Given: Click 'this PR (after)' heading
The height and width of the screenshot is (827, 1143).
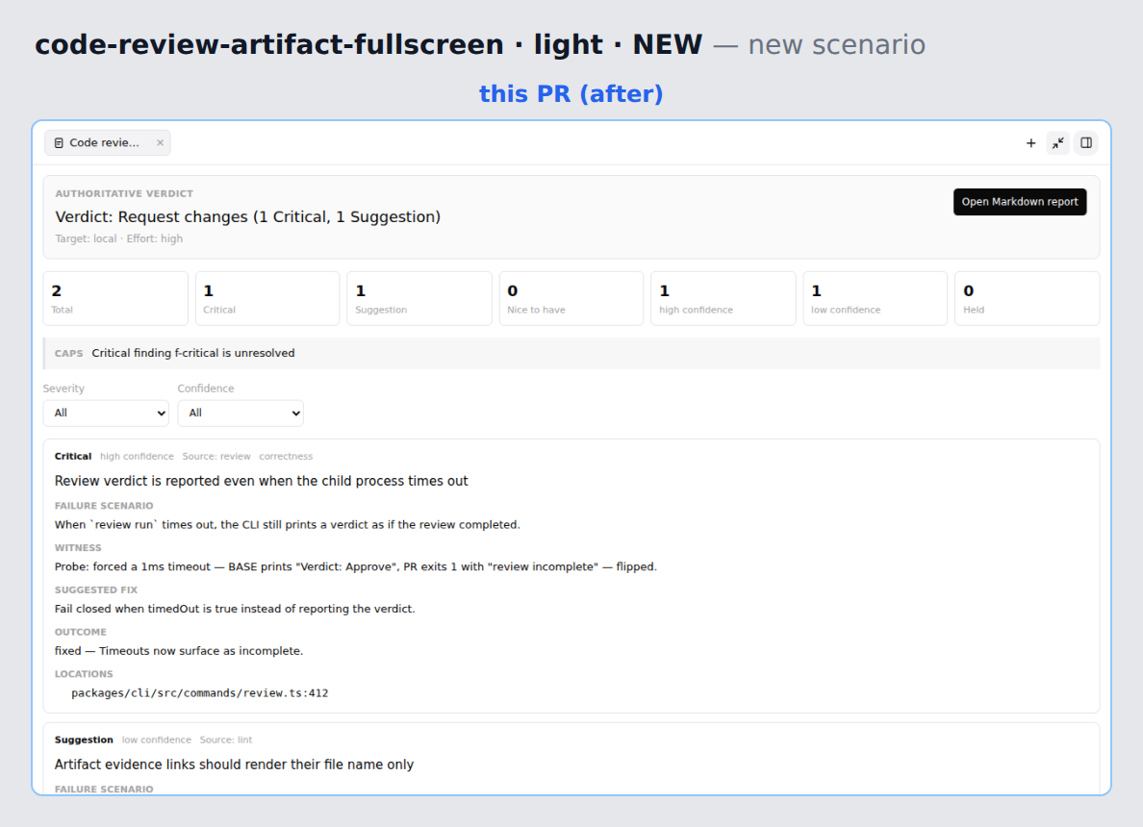Looking at the screenshot, I should pyautogui.click(x=571, y=94).
